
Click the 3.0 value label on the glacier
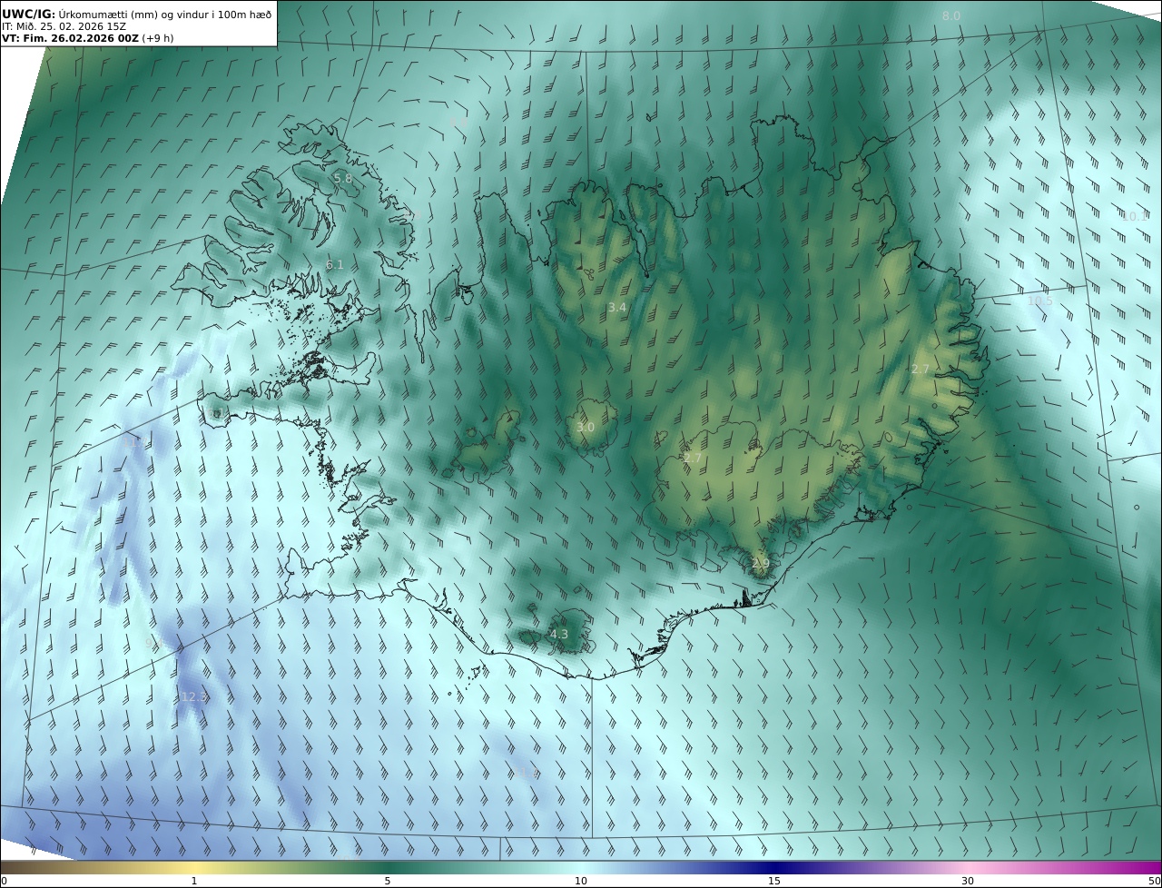(x=586, y=427)
